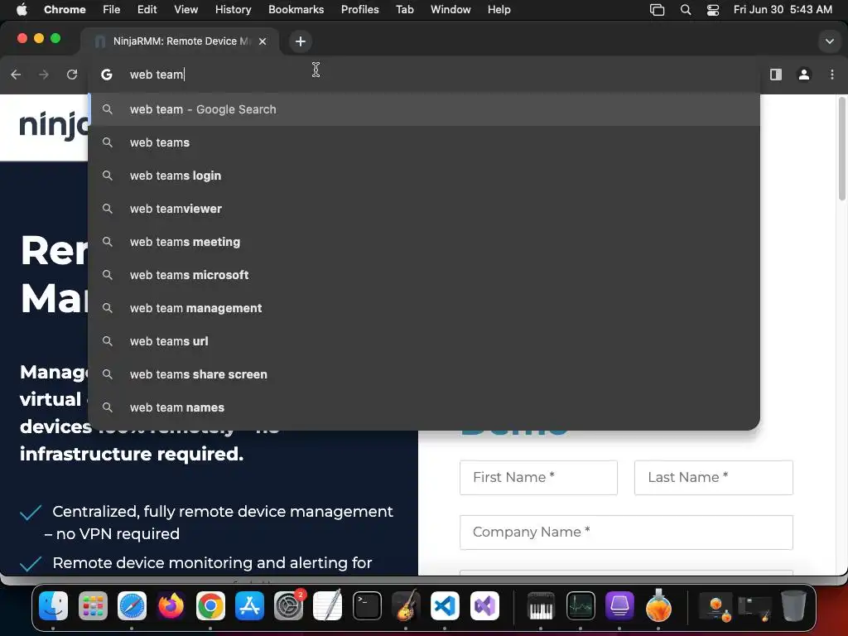Open the Apple menu
The width and height of the screenshot is (848, 636).
22,9
